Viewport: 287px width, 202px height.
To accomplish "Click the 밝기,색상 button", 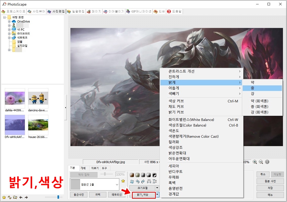I will (x=143, y=195).
